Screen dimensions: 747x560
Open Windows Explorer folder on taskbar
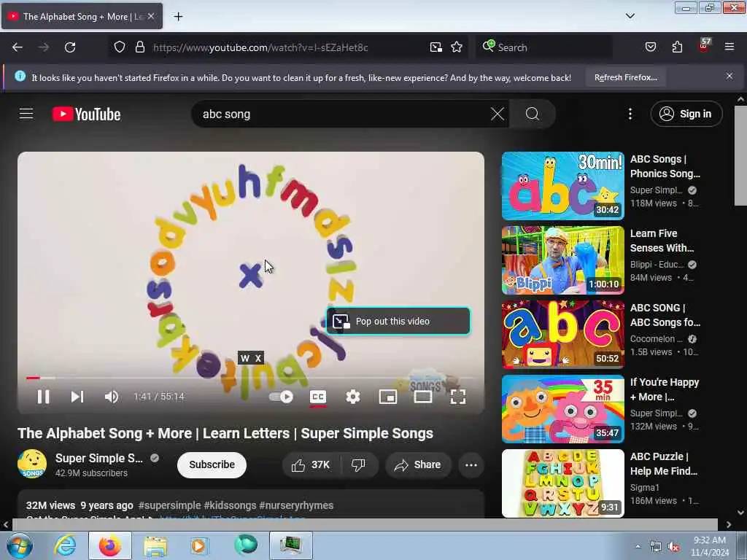[155, 545]
